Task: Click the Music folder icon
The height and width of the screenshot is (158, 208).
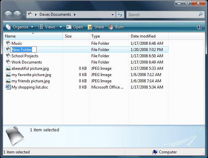Action: (8, 43)
